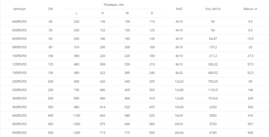
Task: Select article 250RSV55 cell
Action: [x=19, y=90]
